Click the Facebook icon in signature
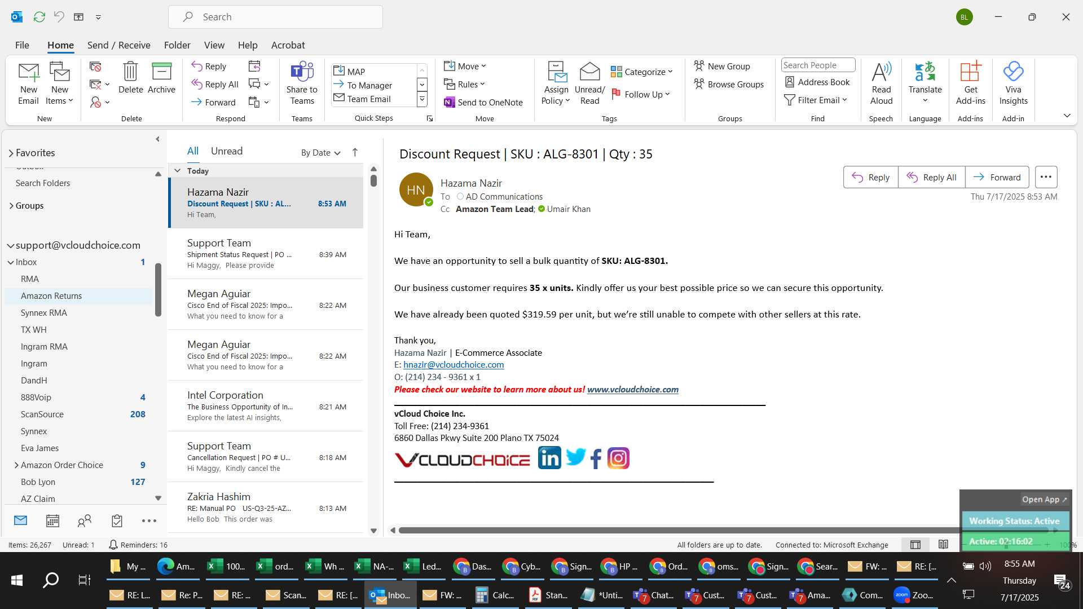Screen dimensions: 1083x609 point(596,458)
